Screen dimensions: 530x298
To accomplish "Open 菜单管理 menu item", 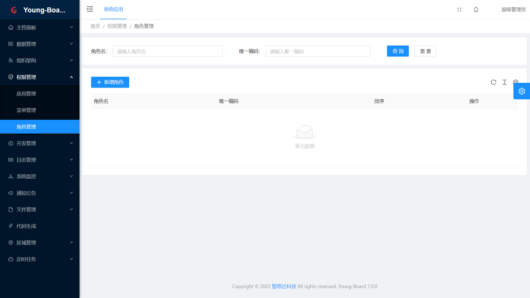I will click(26, 110).
